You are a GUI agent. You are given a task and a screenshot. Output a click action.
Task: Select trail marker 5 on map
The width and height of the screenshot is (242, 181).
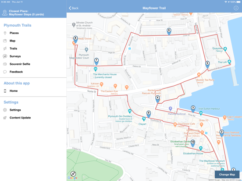pos(207,65)
